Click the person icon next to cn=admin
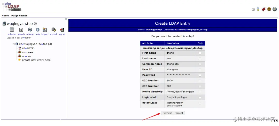Viewport: 279px width, 126px height. pyautogui.click(x=20, y=48)
